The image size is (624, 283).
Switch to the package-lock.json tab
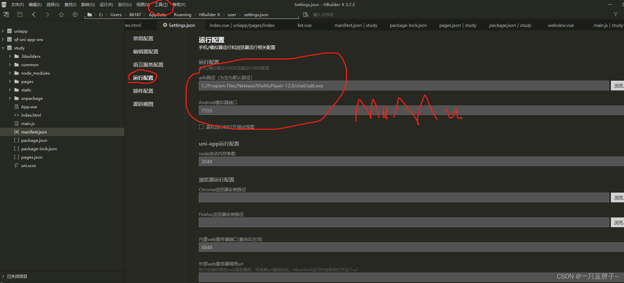click(408, 25)
